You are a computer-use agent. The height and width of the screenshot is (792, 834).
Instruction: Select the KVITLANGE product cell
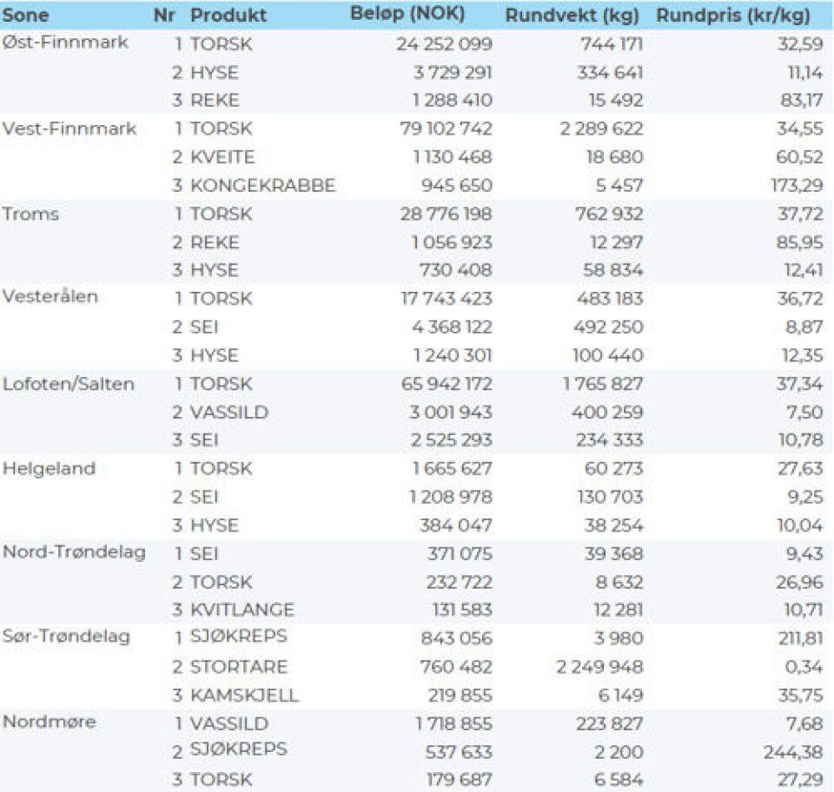(242, 610)
